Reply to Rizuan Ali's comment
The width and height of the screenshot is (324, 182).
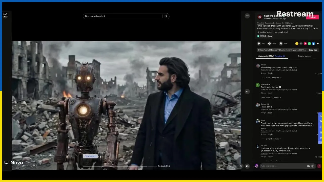click(270, 113)
